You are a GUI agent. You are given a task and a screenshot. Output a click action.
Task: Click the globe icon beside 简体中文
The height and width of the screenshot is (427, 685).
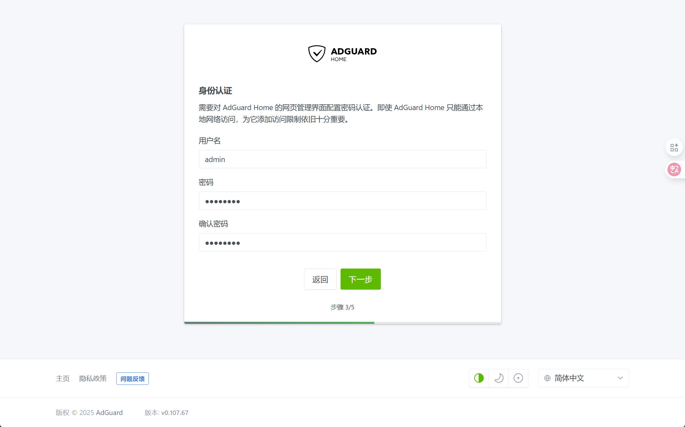(x=547, y=378)
